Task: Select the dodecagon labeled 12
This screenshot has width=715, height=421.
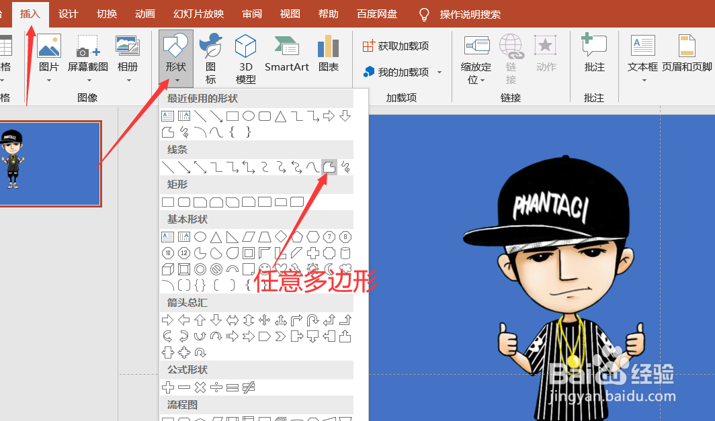Action: click(184, 253)
